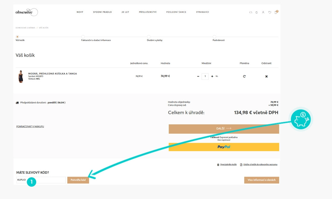Open the 20 LET menu
Screen dimensions: 332x199
click(125, 12)
